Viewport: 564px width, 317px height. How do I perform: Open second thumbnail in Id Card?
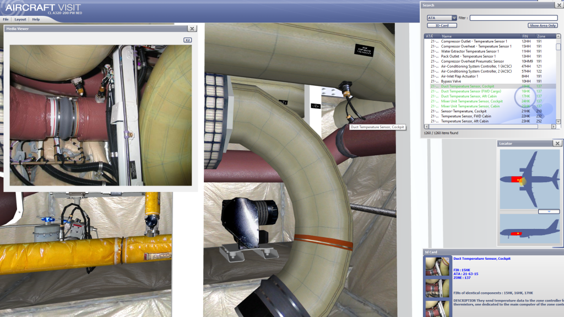[437, 287]
